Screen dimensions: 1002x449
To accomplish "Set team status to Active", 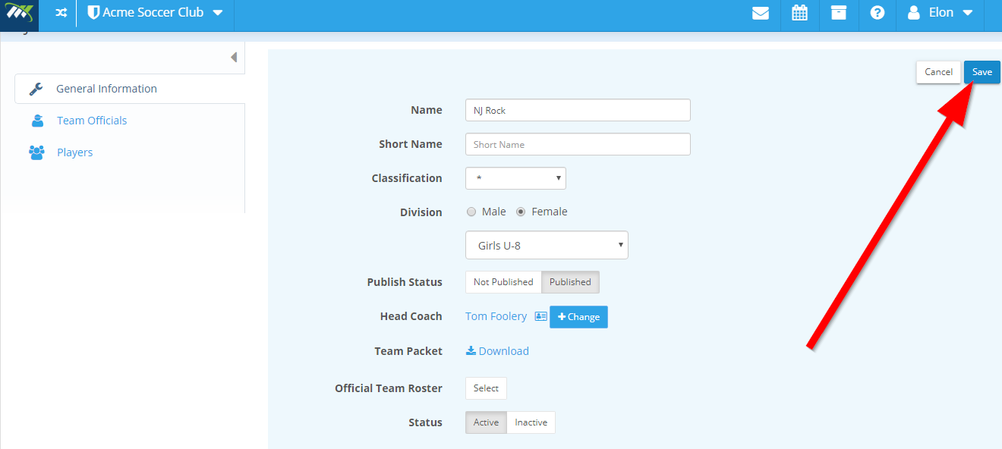I will pyautogui.click(x=486, y=422).
